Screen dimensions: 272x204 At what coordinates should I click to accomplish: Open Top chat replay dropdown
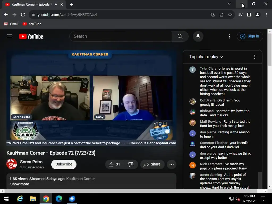206,57
